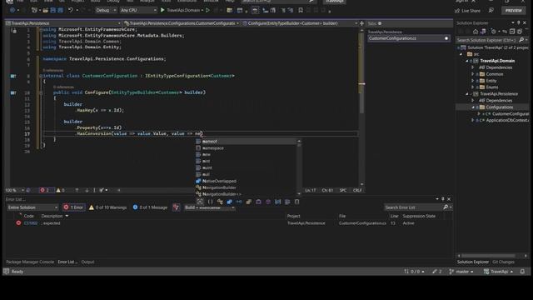This screenshot has height=300, width=533.
Task: Click the master branch status bar item
Action: pos(461,272)
